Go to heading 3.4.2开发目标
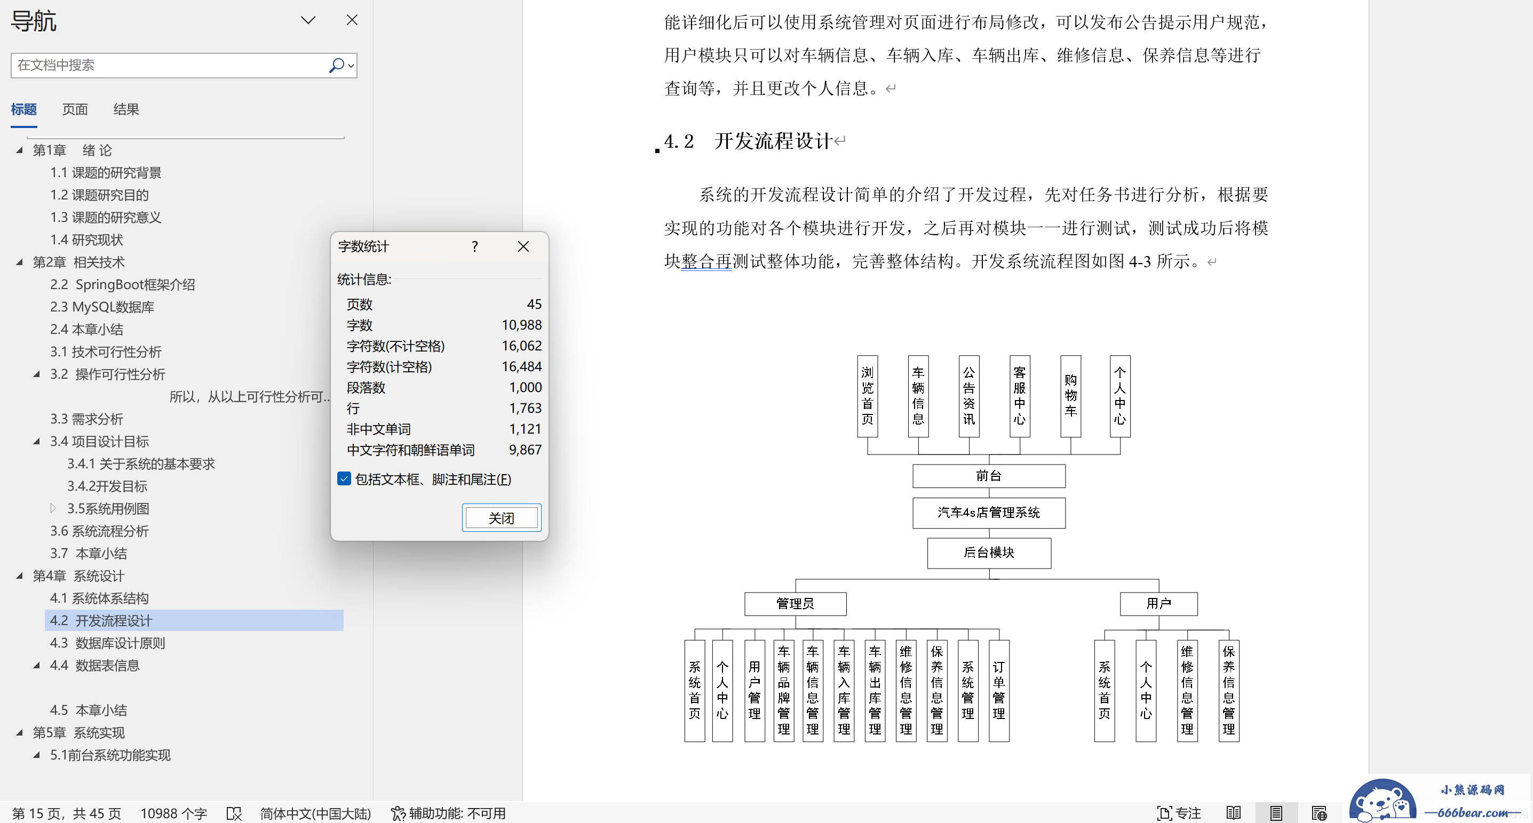 click(x=107, y=486)
